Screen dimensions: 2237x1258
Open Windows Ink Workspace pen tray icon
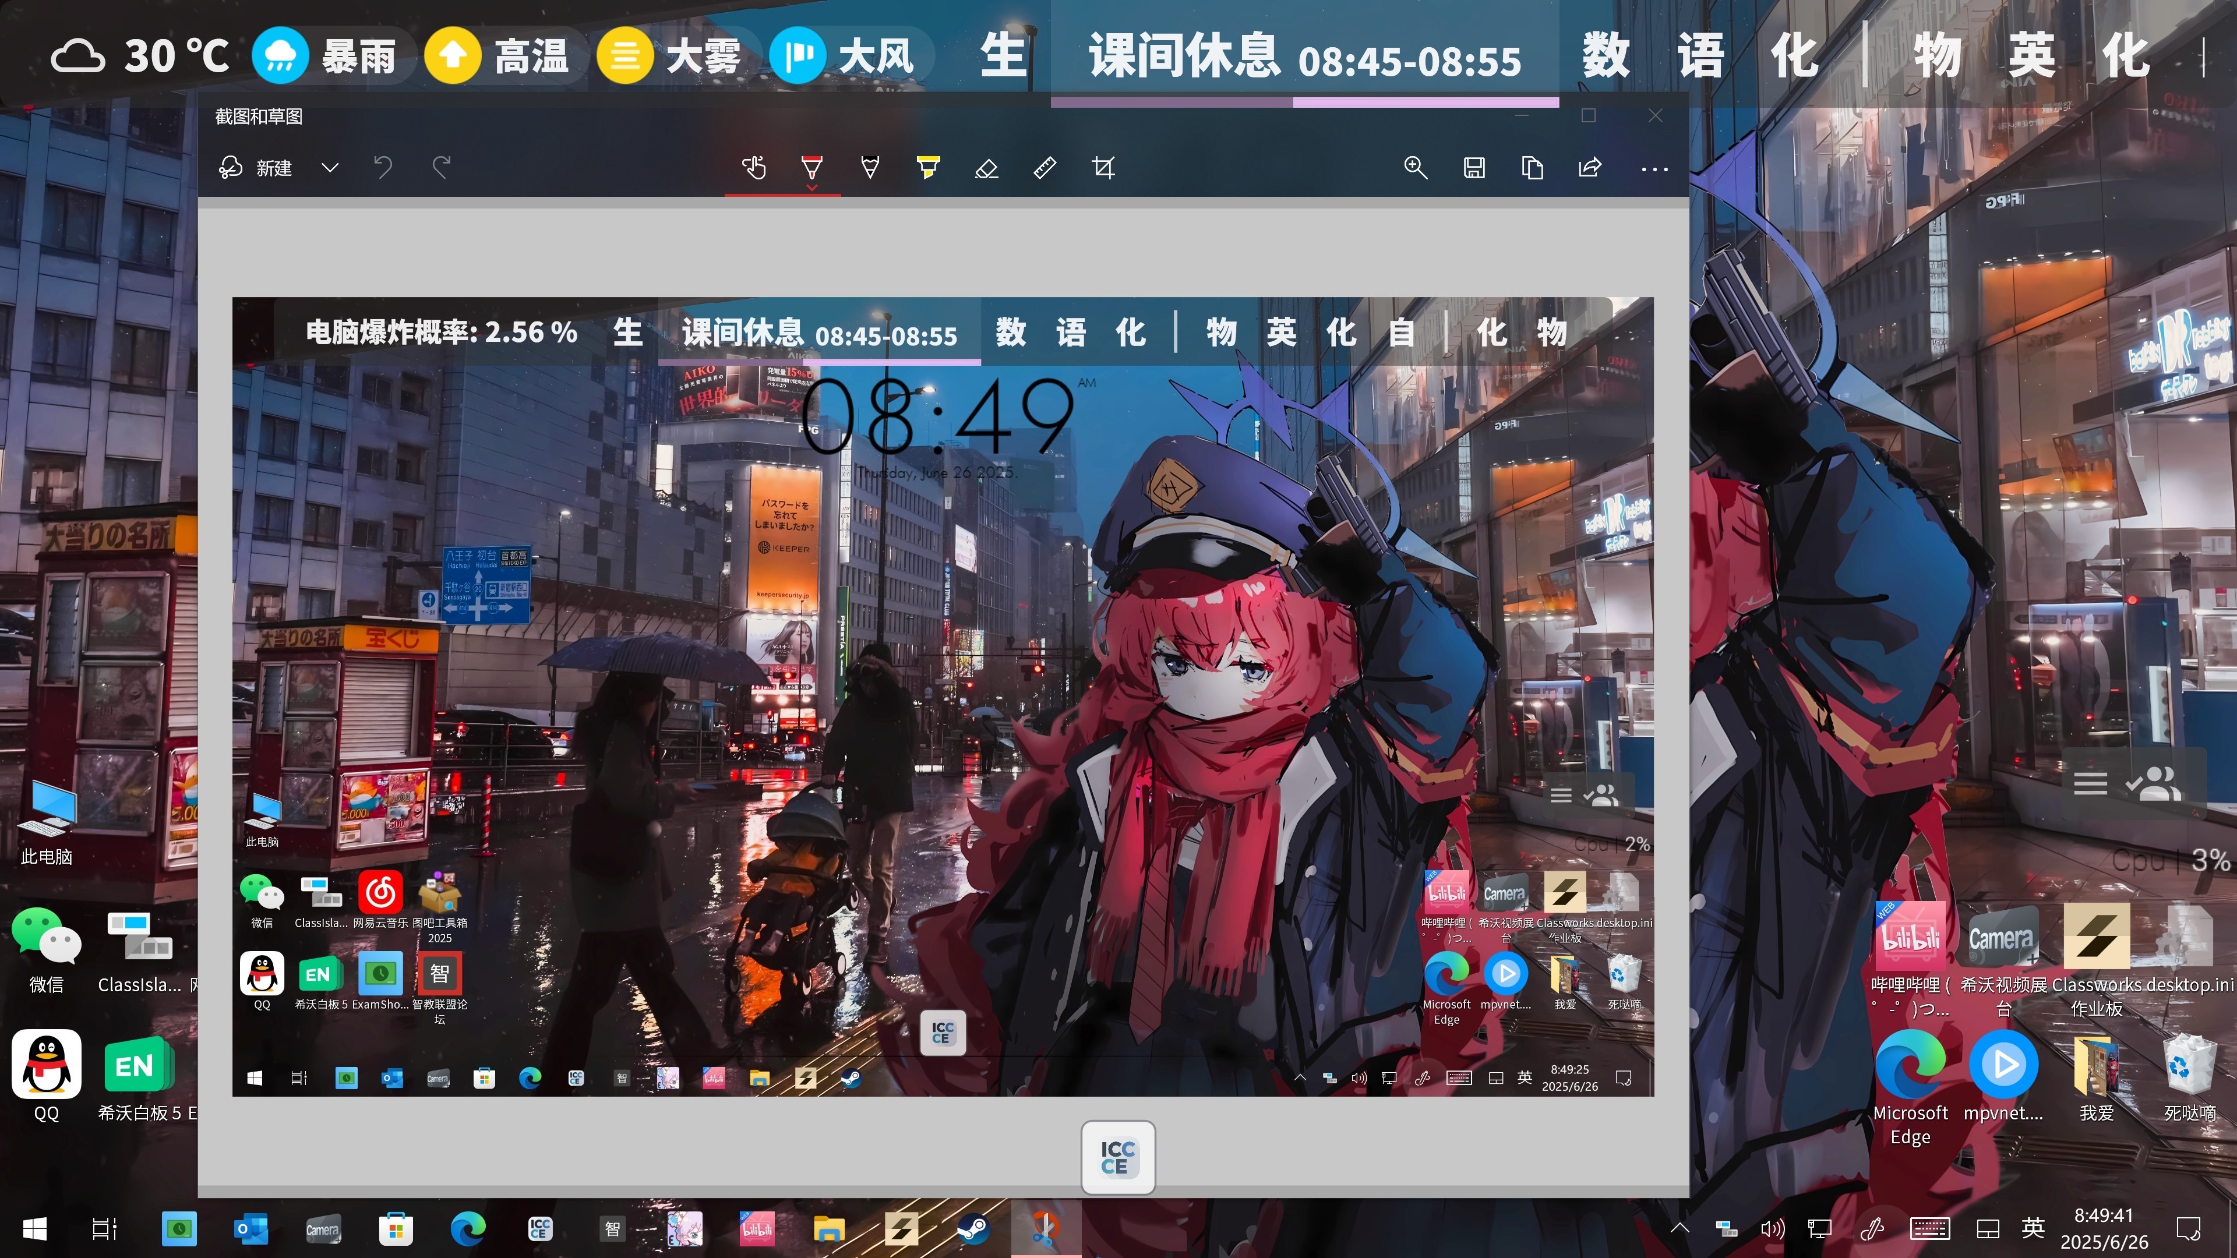click(1871, 1228)
